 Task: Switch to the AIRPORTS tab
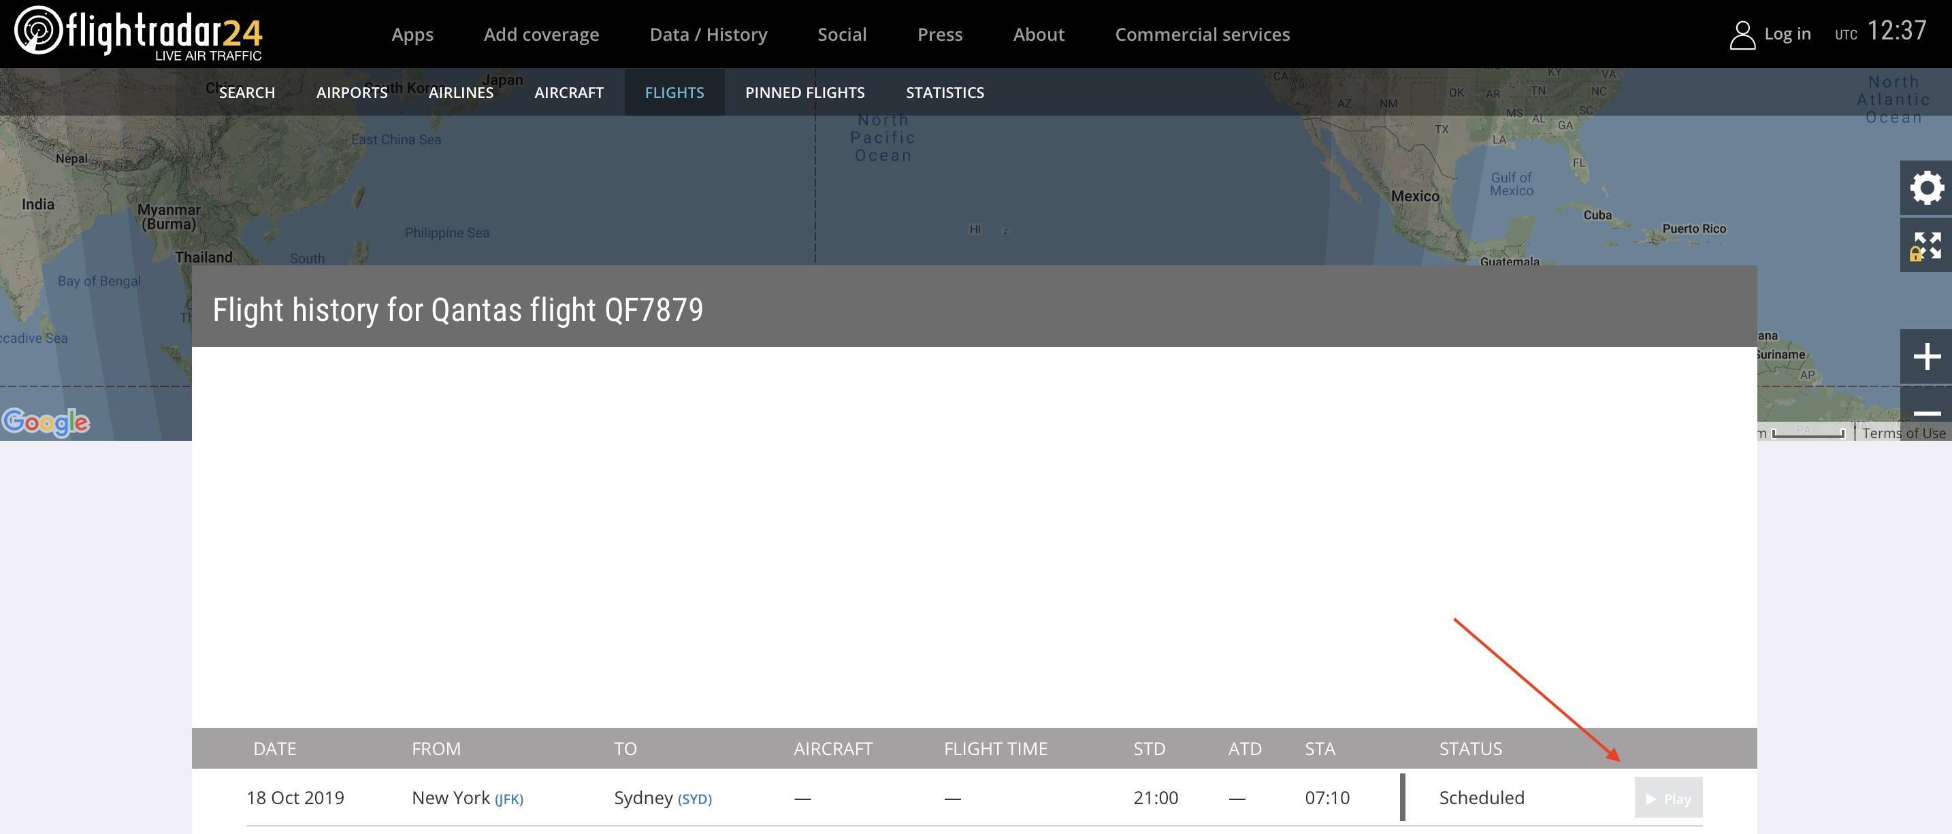point(352,93)
